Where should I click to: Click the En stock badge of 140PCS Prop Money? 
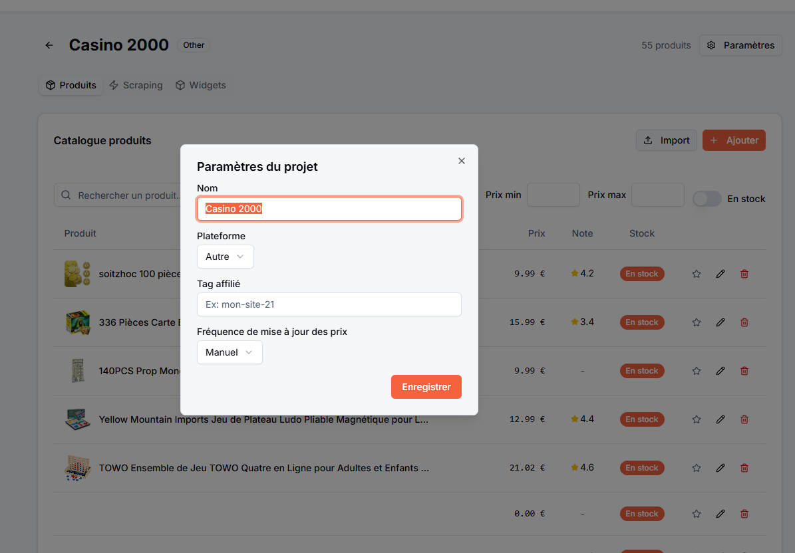(642, 371)
